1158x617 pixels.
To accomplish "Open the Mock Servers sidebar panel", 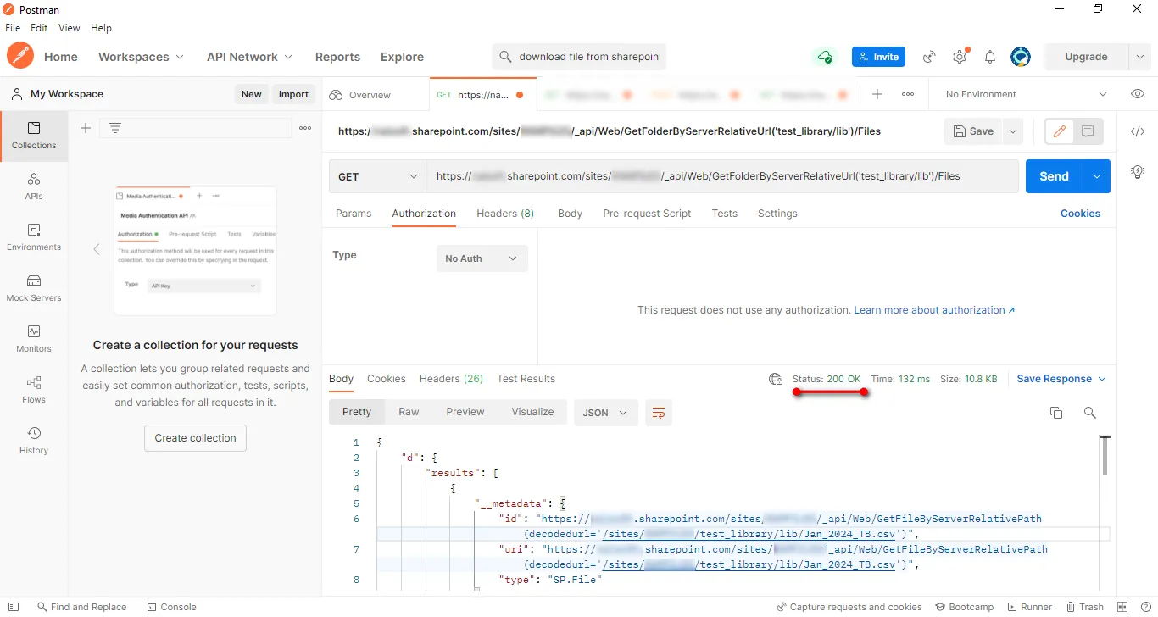I will (x=34, y=288).
